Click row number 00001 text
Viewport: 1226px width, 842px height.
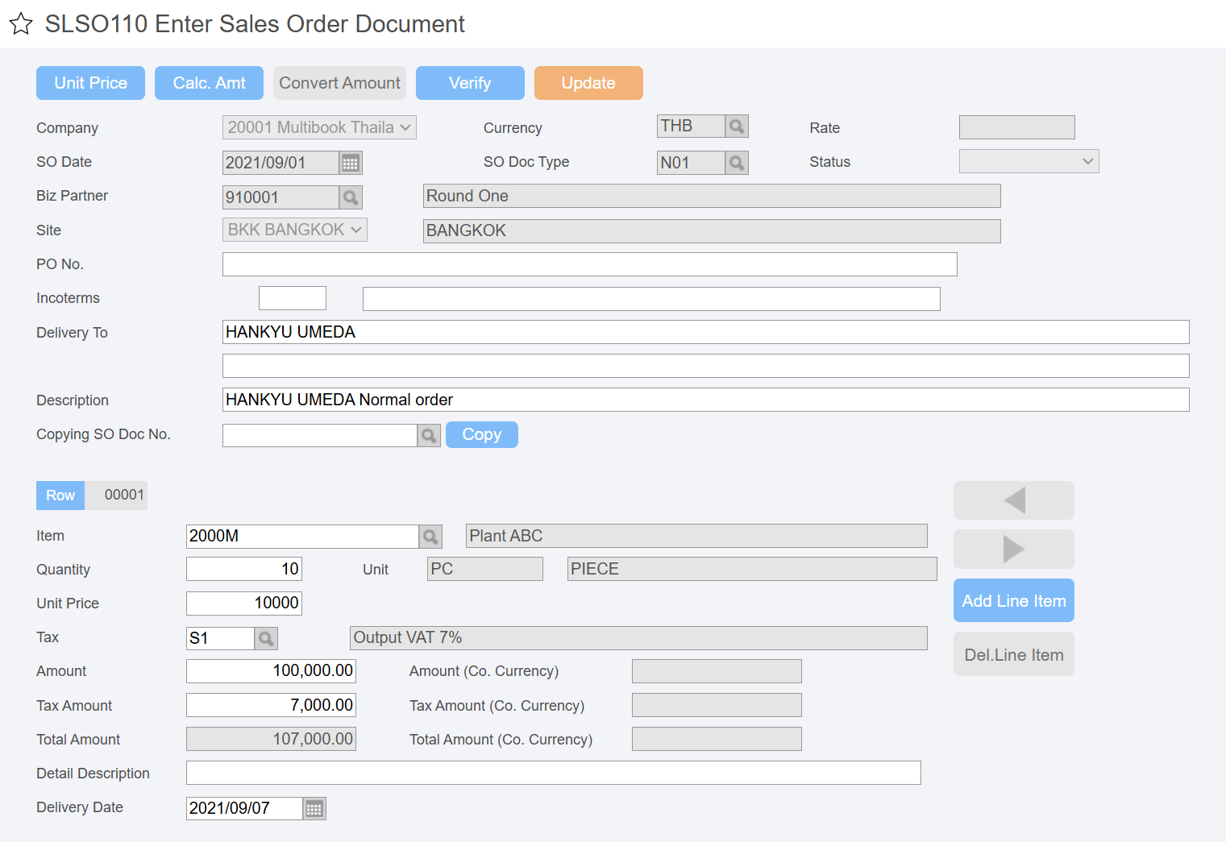pos(124,495)
